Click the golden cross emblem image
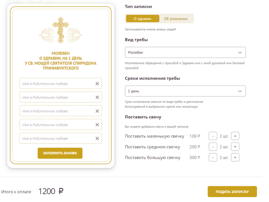Viewport: 269px width, 202px height. click(61, 30)
